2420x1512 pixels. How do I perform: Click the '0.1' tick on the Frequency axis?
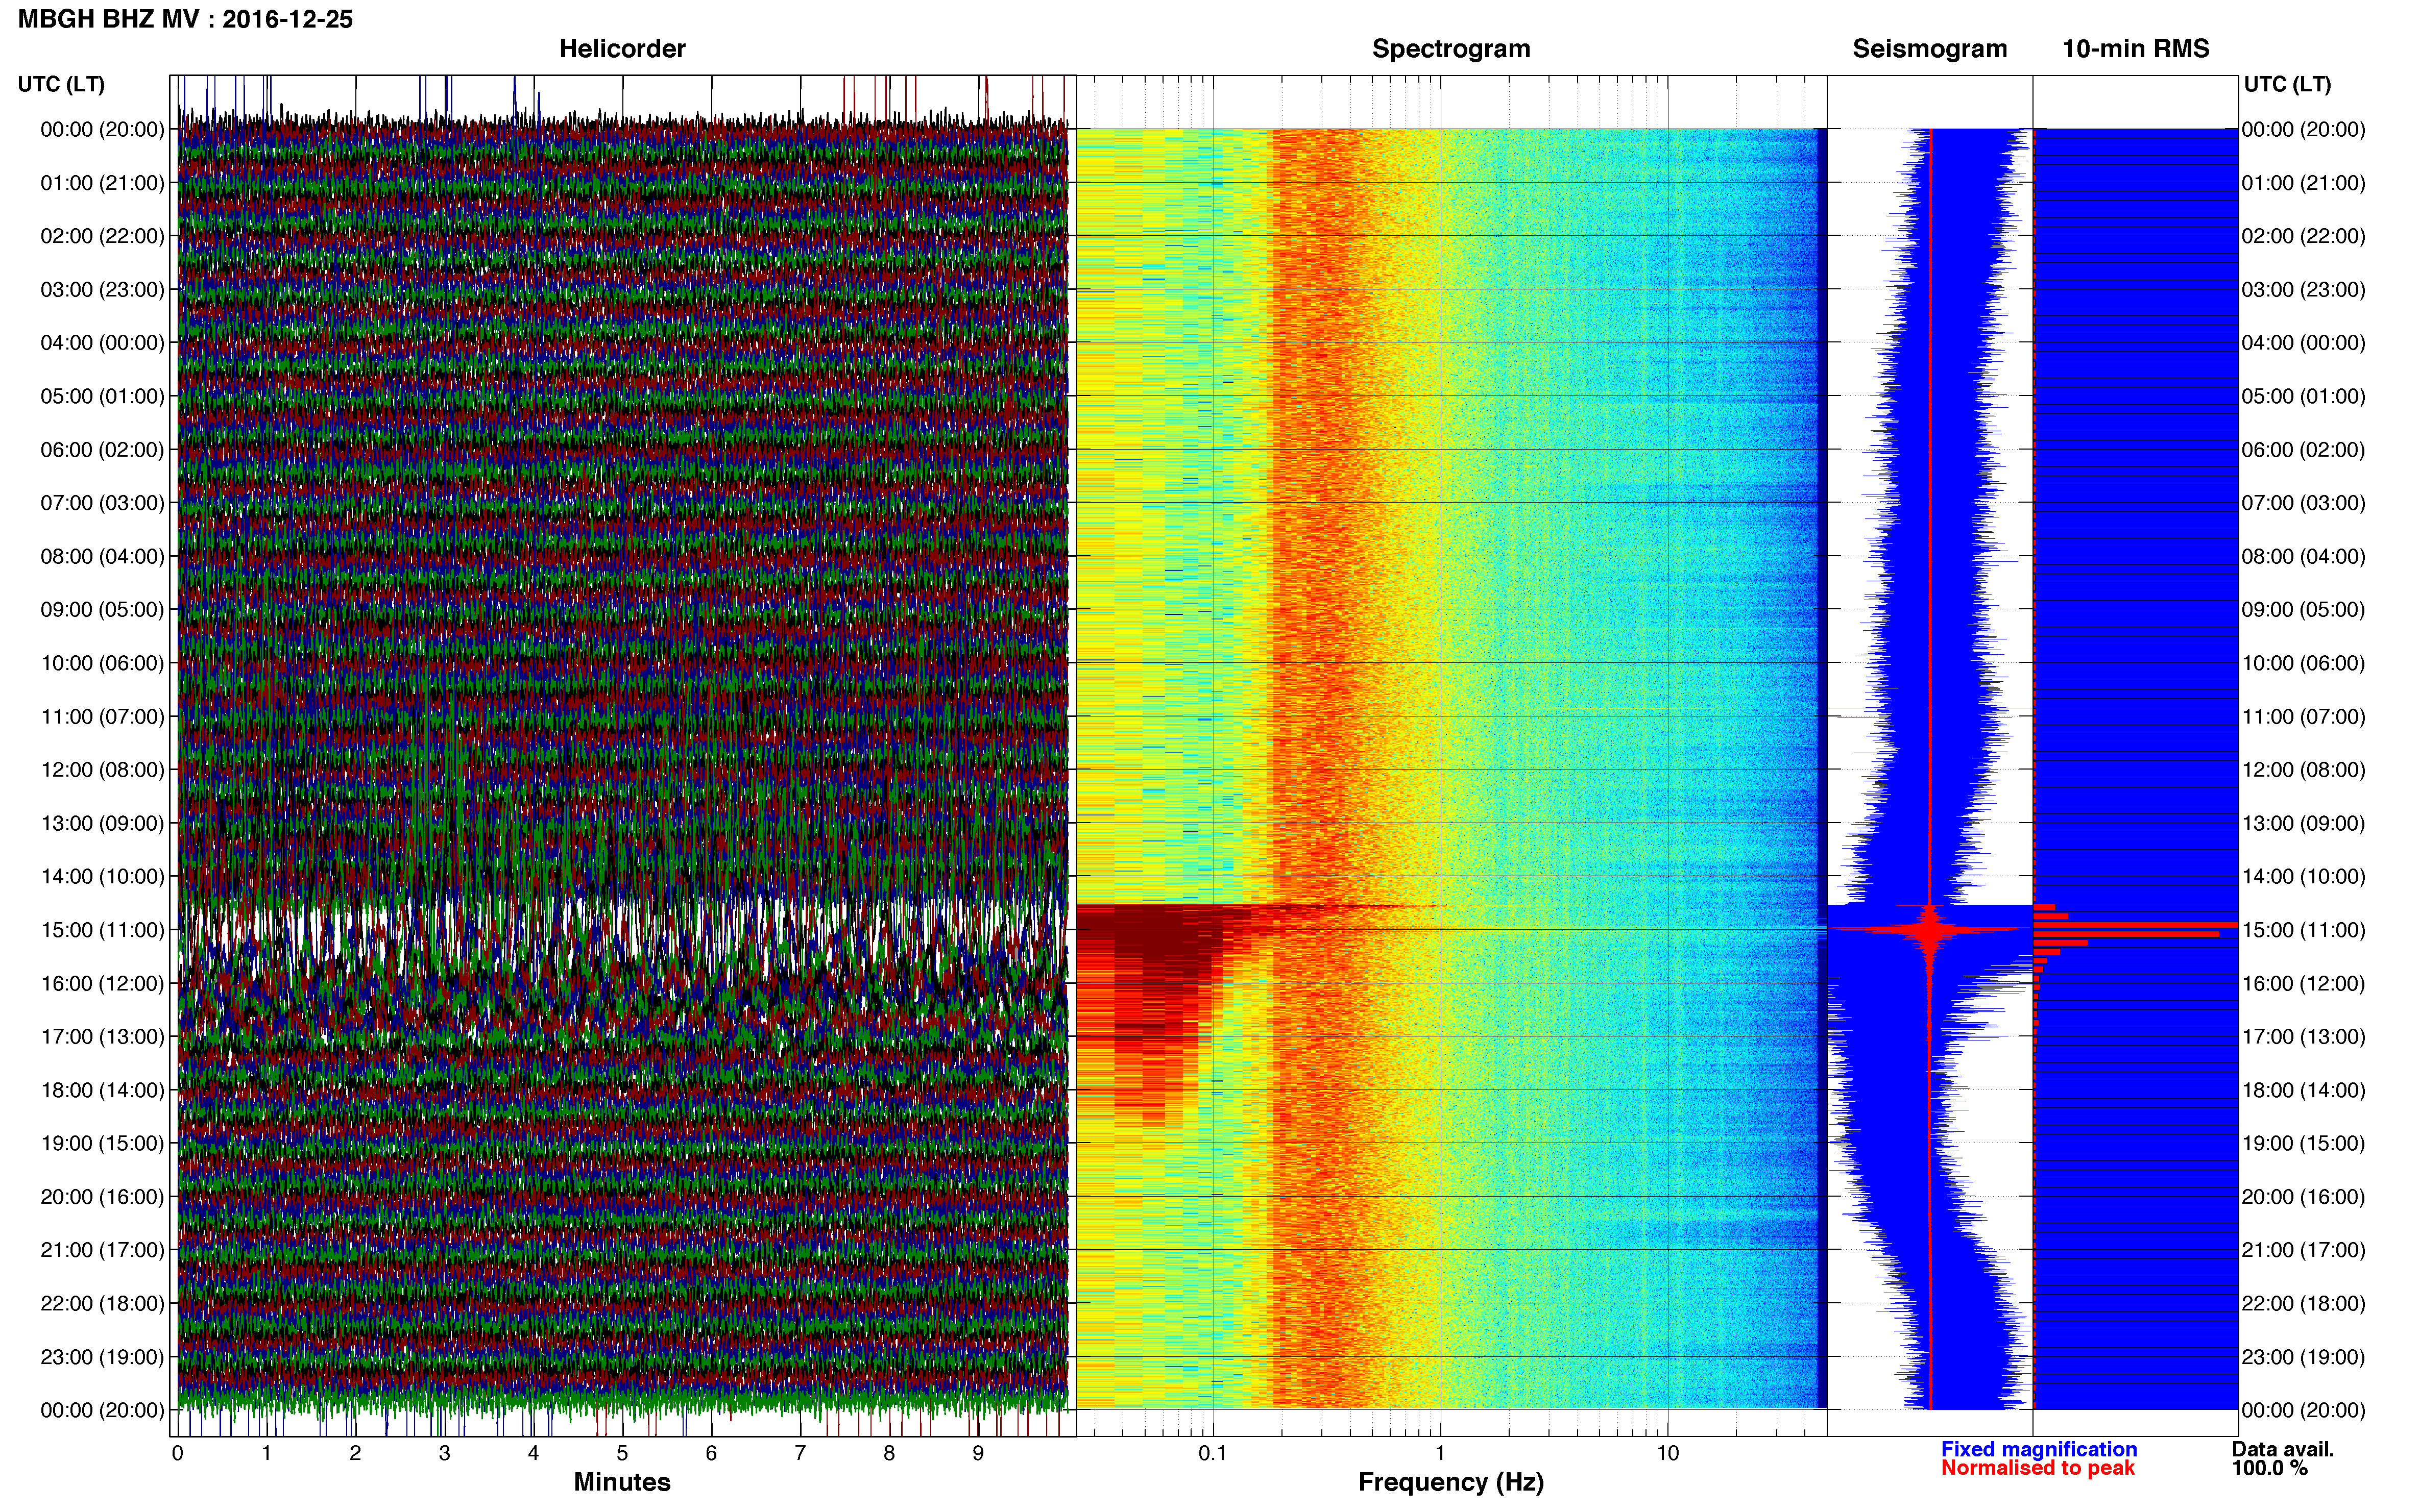(x=1213, y=1454)
